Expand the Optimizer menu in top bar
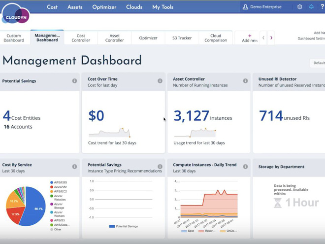The width and height of the screenshot is (325, 244). tap(104, 7)
